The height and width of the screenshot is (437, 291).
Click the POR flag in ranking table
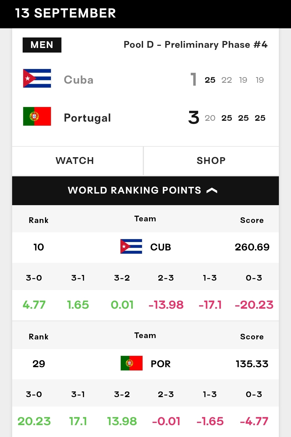tap(131, 363)
